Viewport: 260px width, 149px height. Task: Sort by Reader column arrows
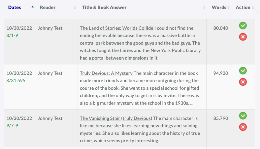(x=75, y=8)
